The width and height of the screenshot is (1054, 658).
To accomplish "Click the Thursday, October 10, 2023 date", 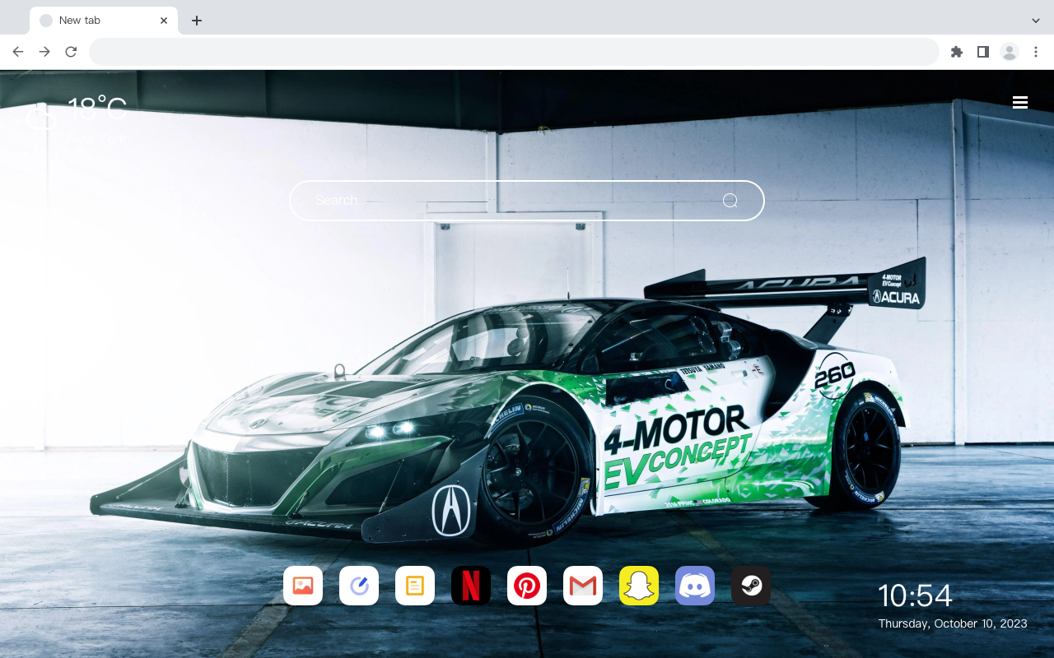I will pyautogui.click(x=953, y=623).
